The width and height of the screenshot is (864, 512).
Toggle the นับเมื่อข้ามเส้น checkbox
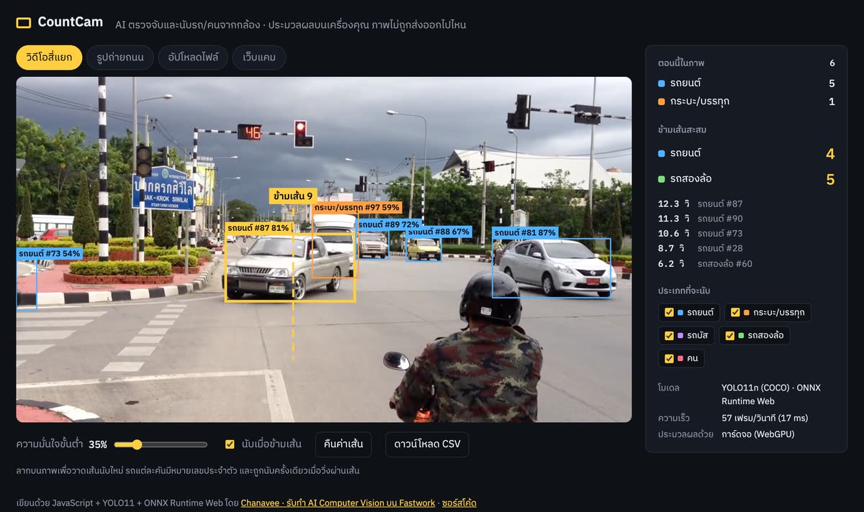230,444
